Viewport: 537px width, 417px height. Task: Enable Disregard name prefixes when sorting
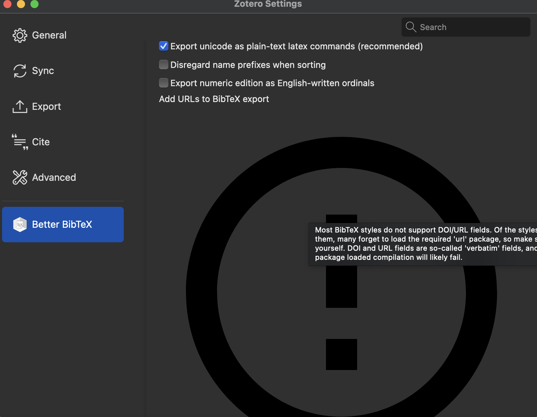coord(164,65)
